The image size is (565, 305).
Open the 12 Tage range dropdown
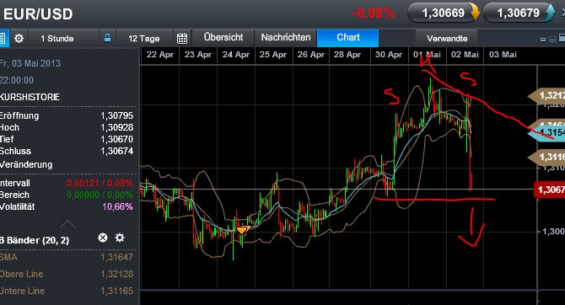144,38
